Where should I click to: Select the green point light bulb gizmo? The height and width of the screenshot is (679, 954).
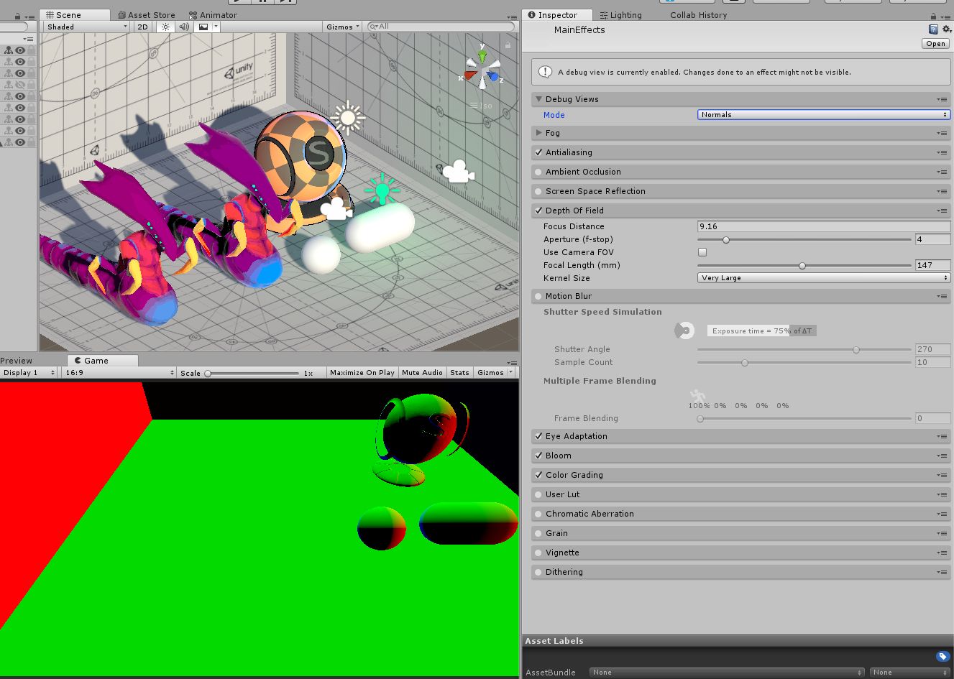pos(382,189)
